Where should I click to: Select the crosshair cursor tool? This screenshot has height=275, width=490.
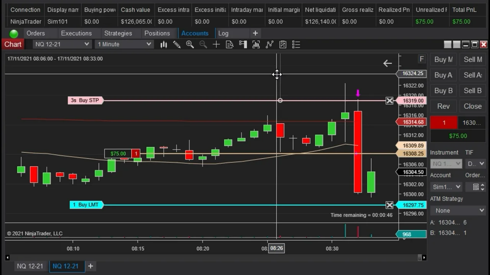click(x=216, y=45)
